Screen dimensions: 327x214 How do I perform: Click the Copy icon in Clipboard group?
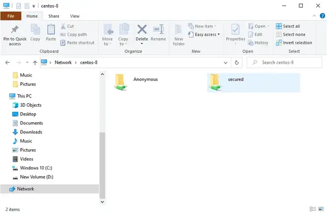[x=35, y=29]
